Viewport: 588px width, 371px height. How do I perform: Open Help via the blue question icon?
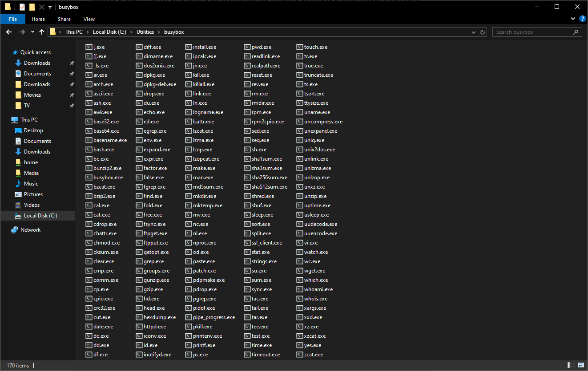(x=582, y=19)
